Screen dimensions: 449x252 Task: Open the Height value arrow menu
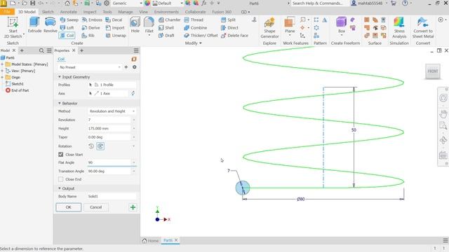point(133,129)
